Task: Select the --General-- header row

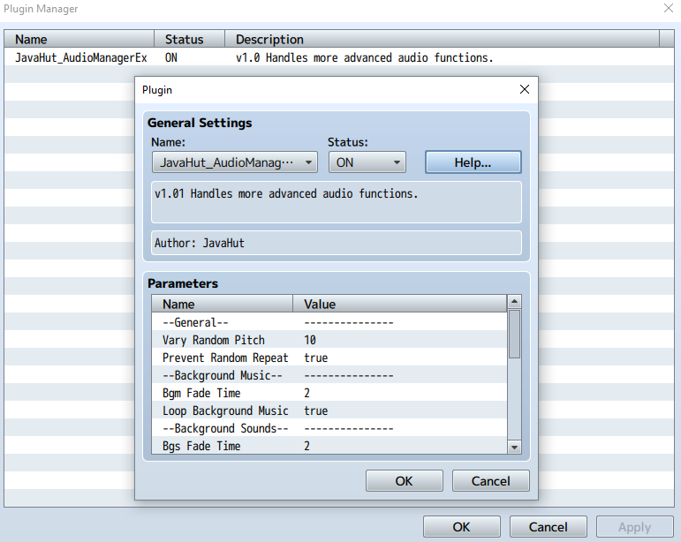Action: point(329,322)
